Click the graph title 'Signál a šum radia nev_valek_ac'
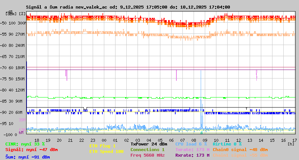 click(67, 7)
